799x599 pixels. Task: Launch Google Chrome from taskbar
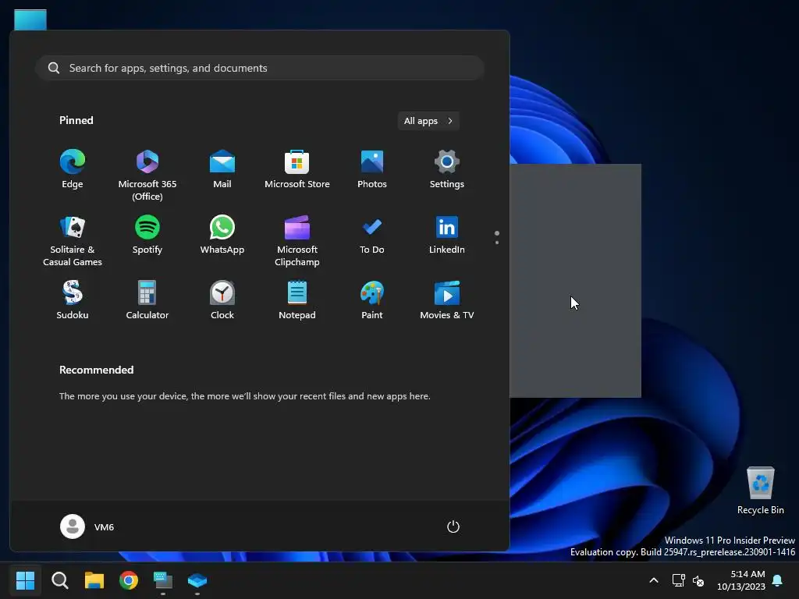(129, 580)
